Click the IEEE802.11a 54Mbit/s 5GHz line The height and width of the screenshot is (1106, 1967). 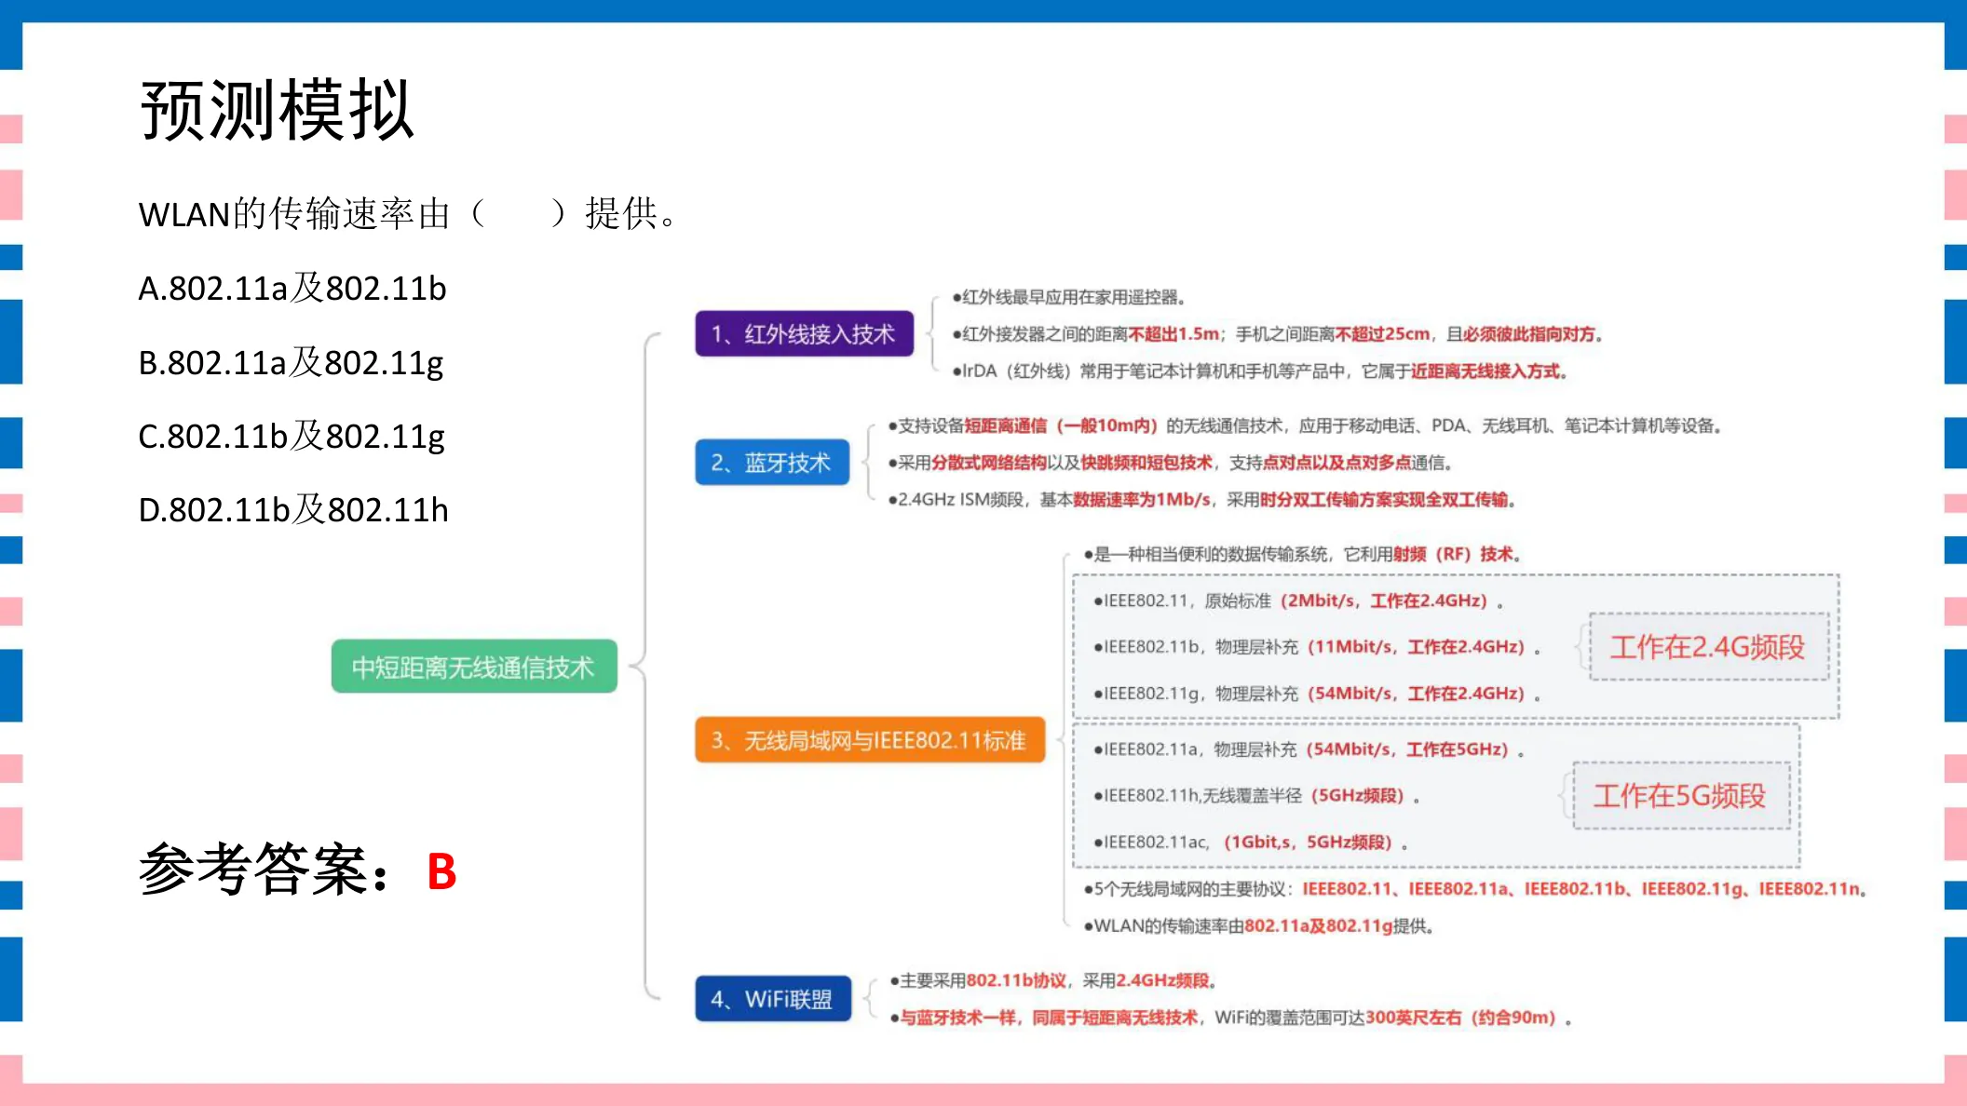(1309, 749)
